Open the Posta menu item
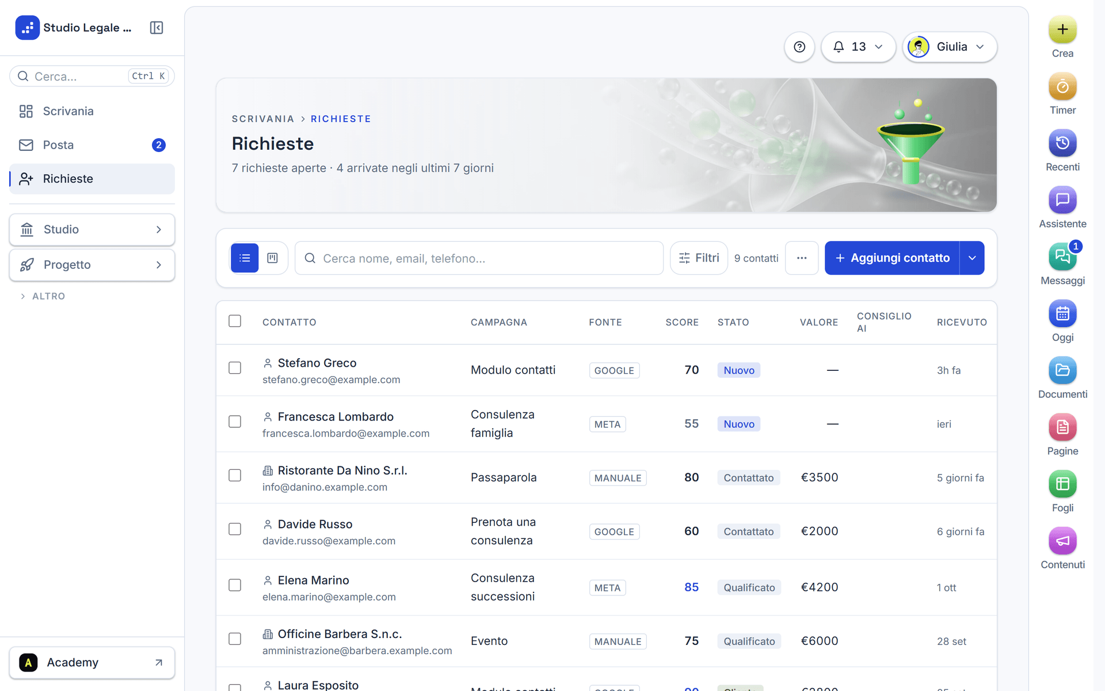This screenshot has width=1105, height=691. pyautogui.click(x=92, y=145)
